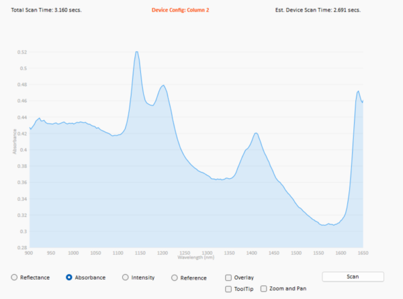Click the far-right peak near 1640 nm
403x299 pixels.
[358, 91]
